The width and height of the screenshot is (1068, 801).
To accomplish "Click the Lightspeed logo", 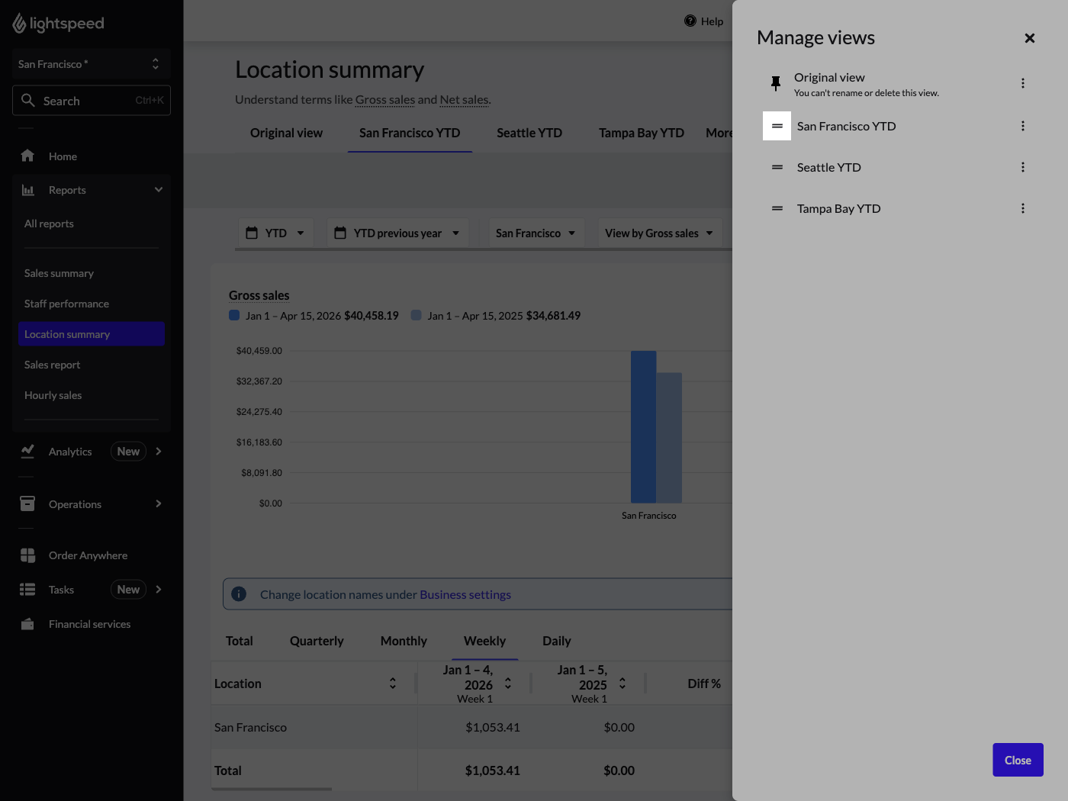I will click(58, 23).
